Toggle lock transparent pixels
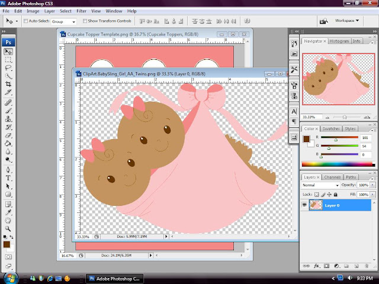 click(x=316, y=195)
